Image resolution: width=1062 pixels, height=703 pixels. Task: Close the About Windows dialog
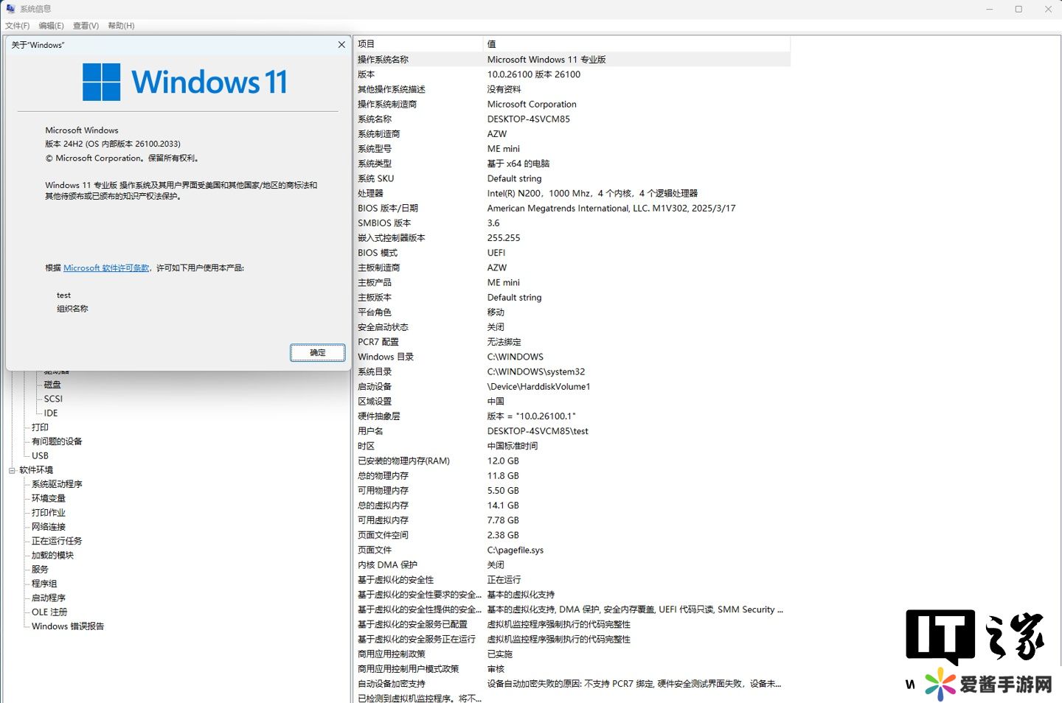pos(341,45)
